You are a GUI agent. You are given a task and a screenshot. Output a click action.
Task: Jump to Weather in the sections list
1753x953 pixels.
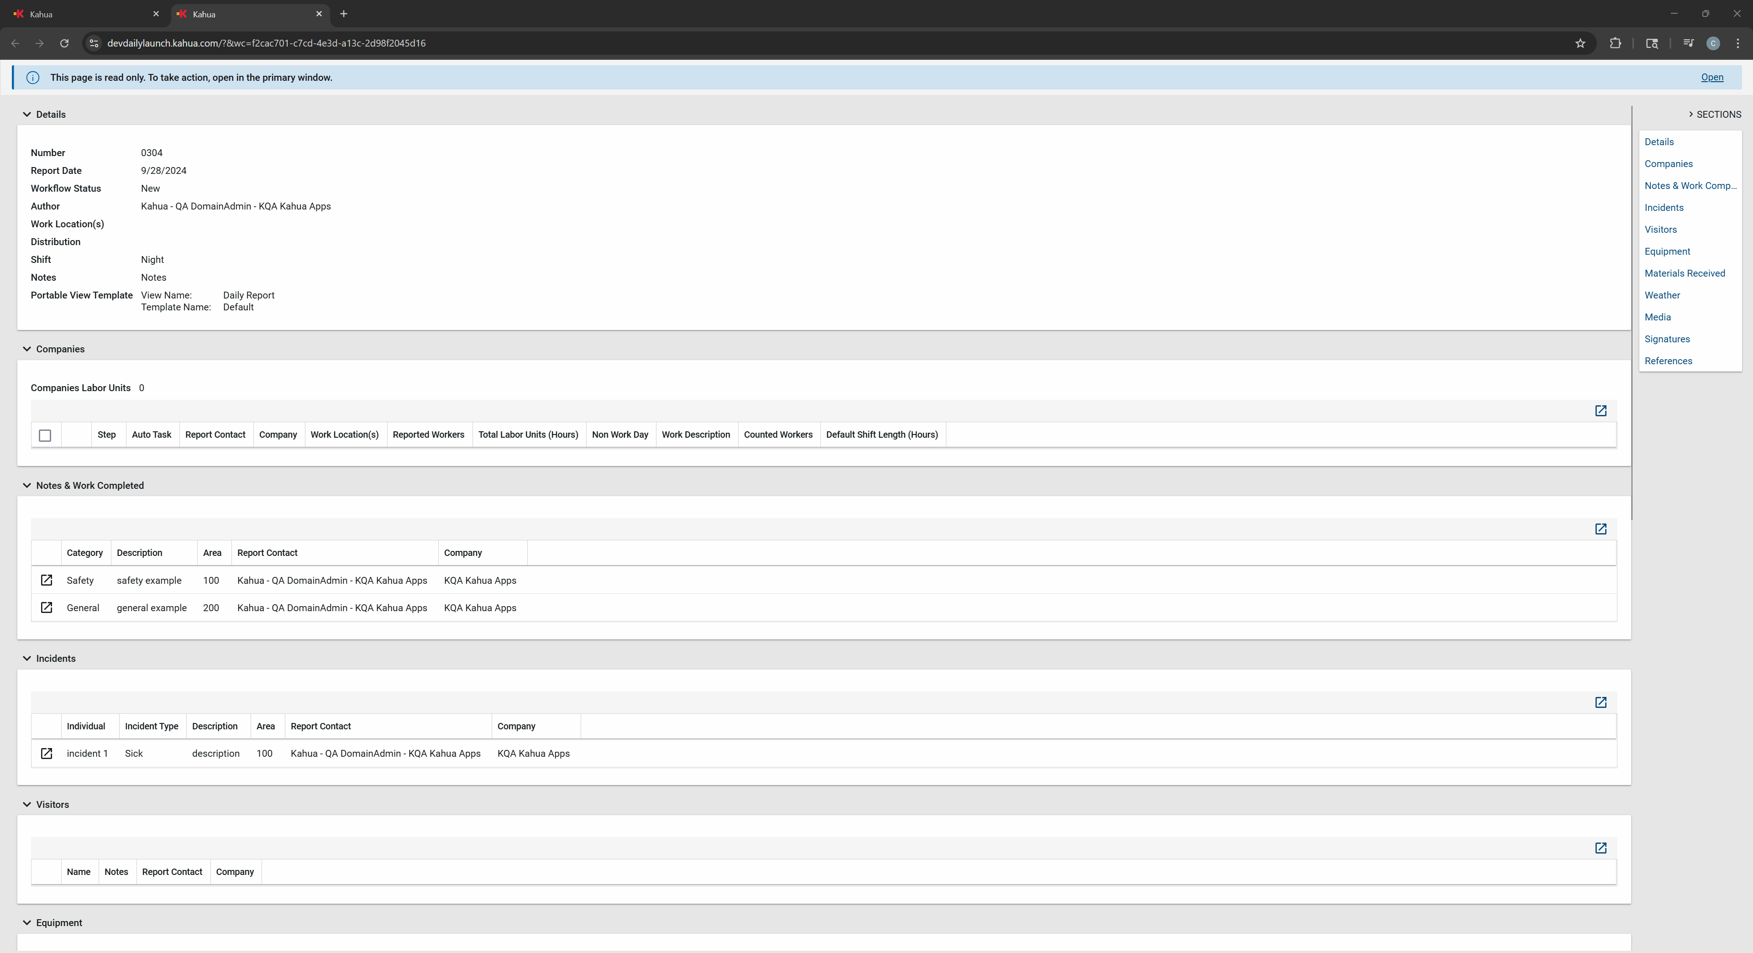pyautogui.click(x=1662, y=295)
